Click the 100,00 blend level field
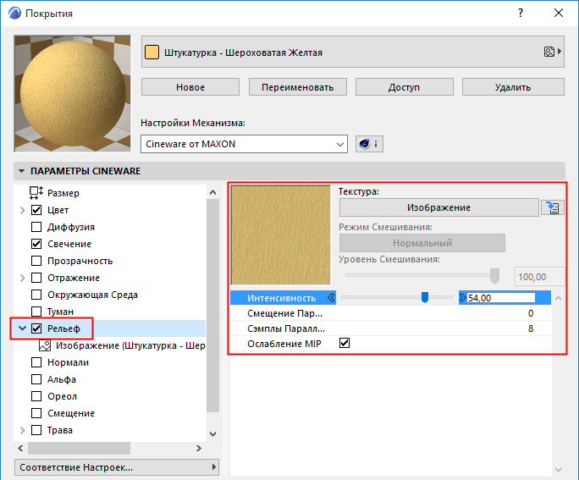Viewport: 579px width, 480px height. coord(539,277)
